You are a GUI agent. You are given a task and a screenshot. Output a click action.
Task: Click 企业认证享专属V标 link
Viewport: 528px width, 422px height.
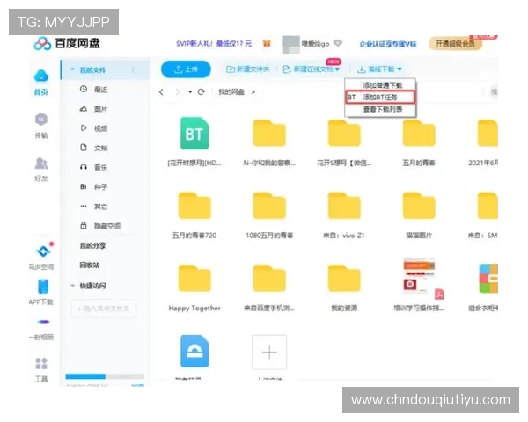[x=388, y=44]
